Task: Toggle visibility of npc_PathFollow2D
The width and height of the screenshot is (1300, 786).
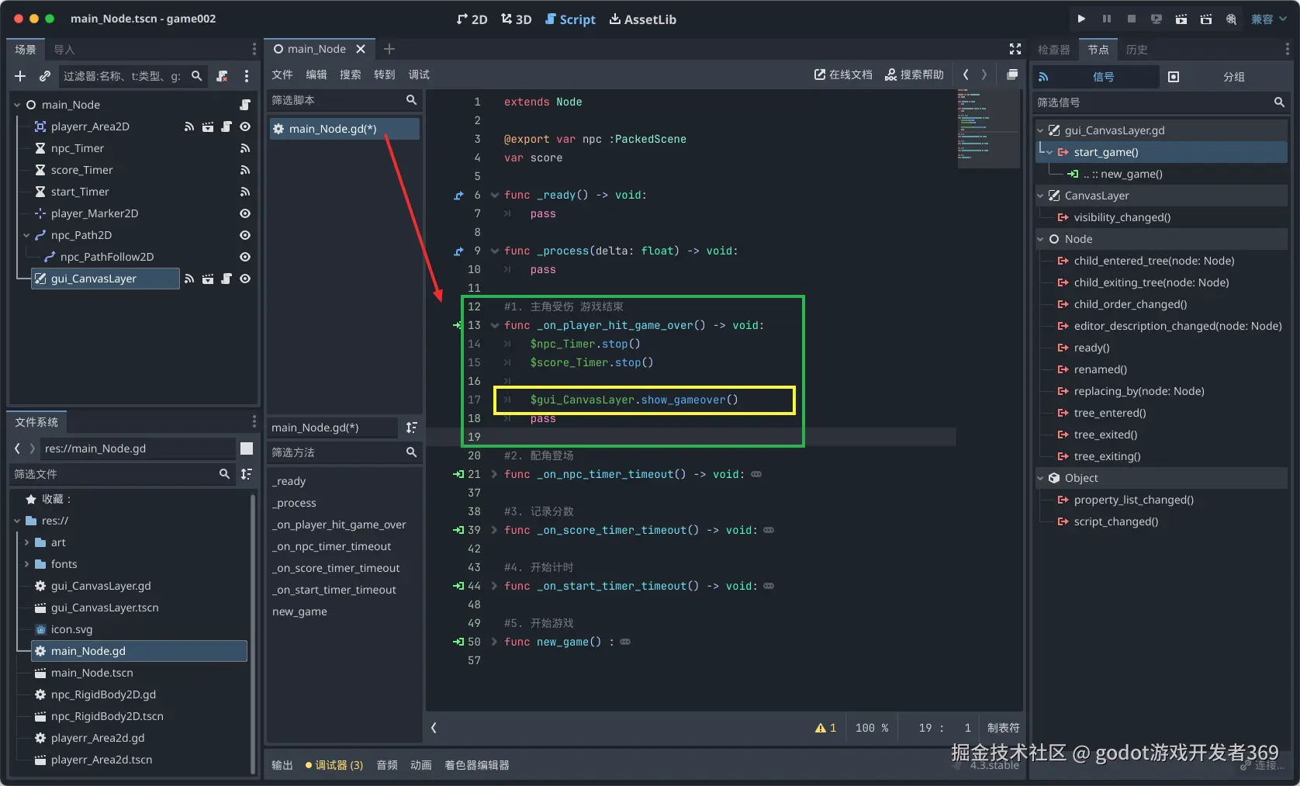Action: 245,257
